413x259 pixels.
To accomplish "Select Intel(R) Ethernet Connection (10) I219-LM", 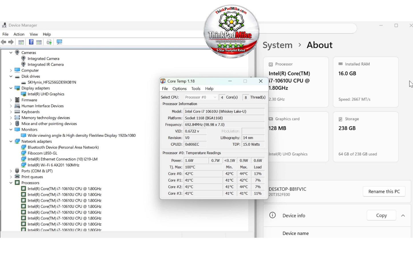I will [x=63, y=159].
